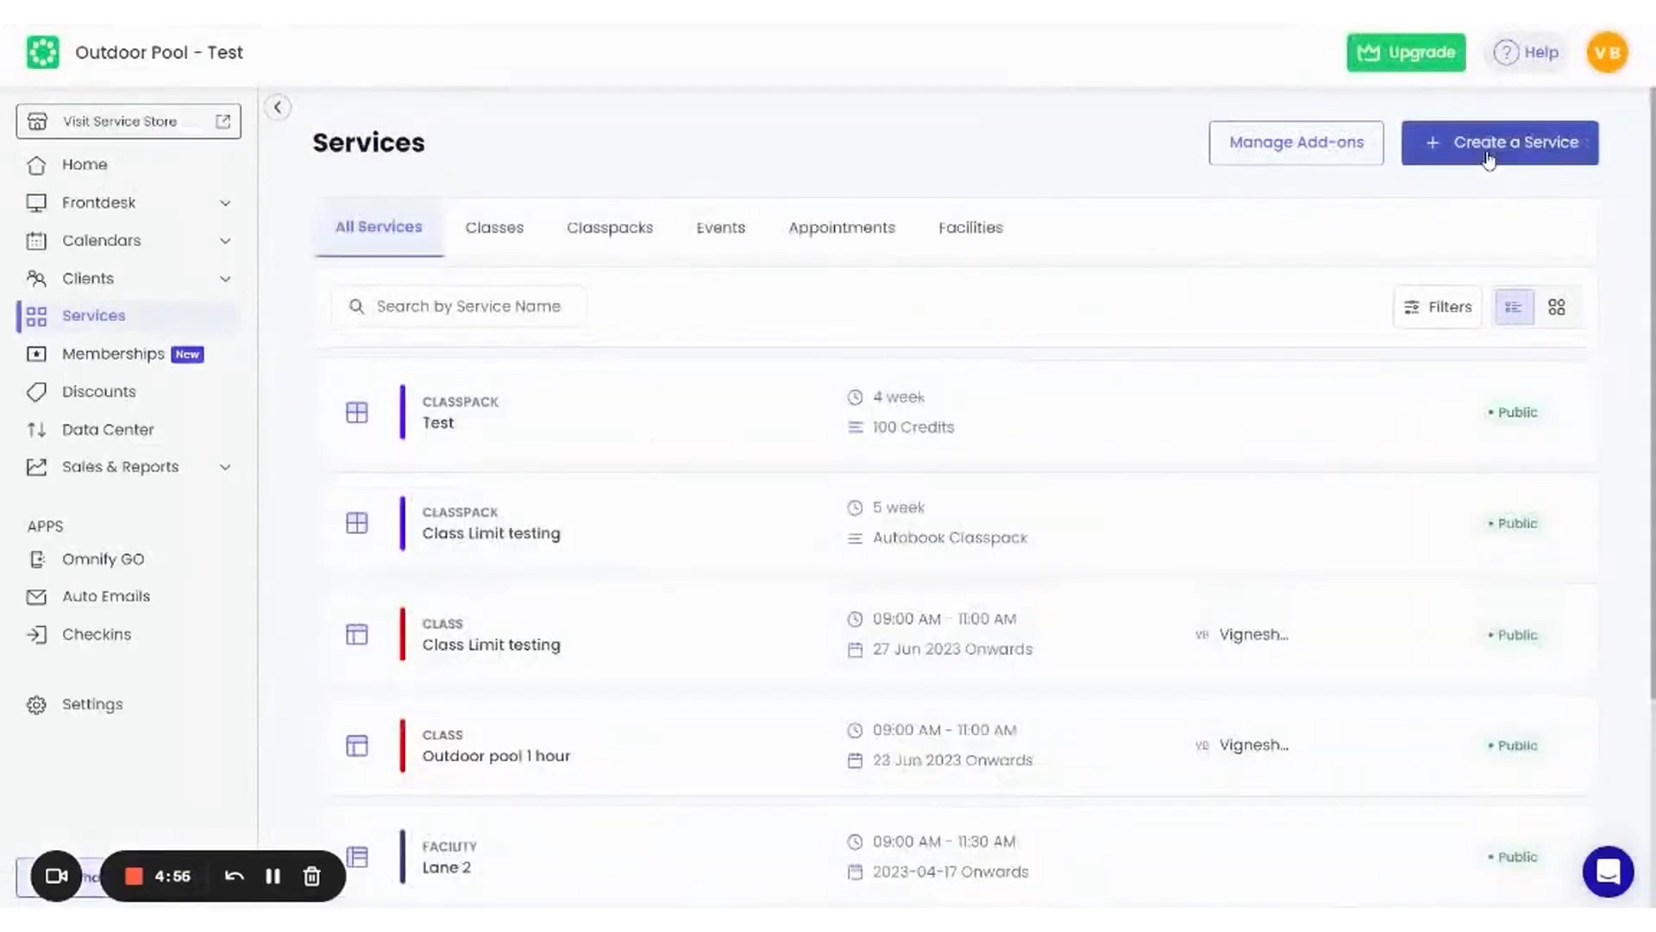
Task: Open Settings gear icon
Action: click(x=36, y=704)
